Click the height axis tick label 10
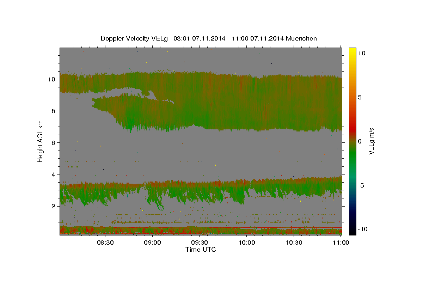This screenshot has width=423, height=282. [x=52, y=79]
